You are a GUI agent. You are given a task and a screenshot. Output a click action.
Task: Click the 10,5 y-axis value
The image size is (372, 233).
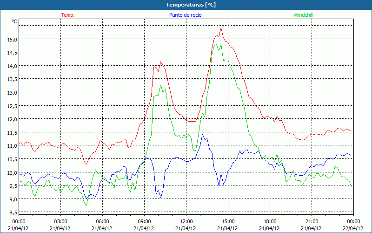tap(12, 159)
